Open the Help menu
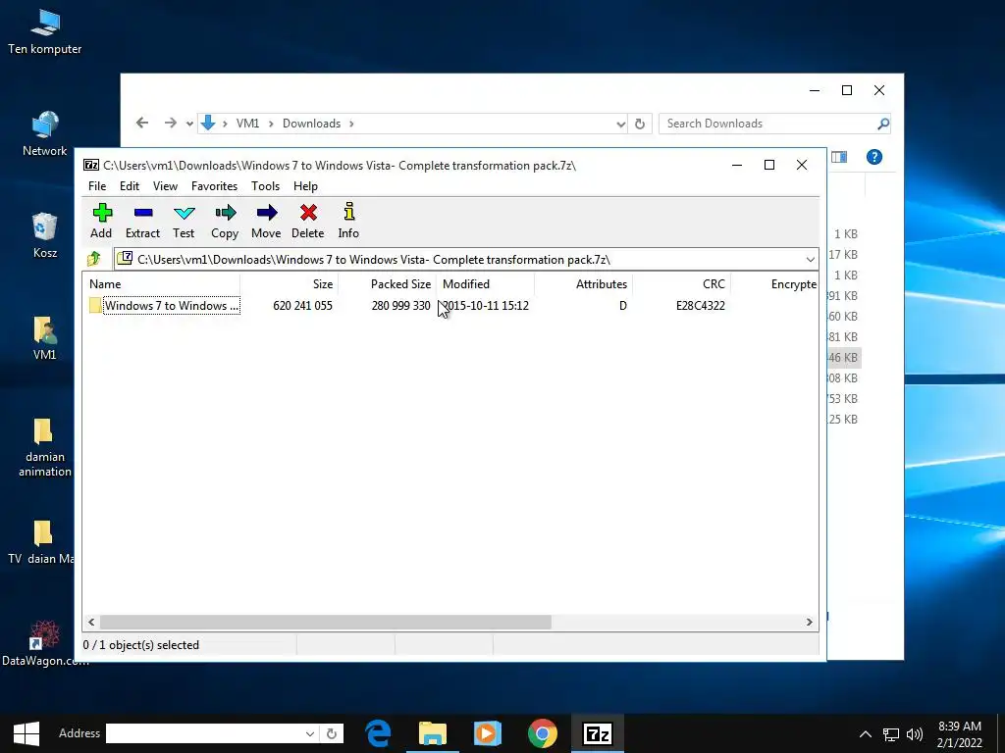1005x753 pixels. pyautogui.click(x=306, y=186)
